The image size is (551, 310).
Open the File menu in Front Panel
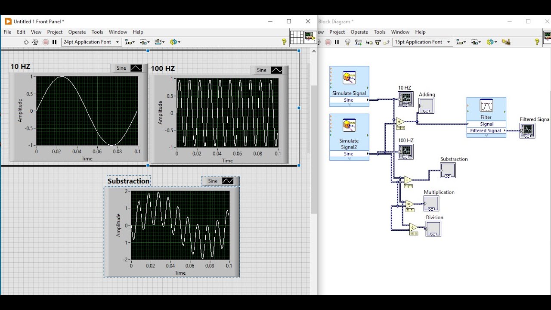point(8,32)
